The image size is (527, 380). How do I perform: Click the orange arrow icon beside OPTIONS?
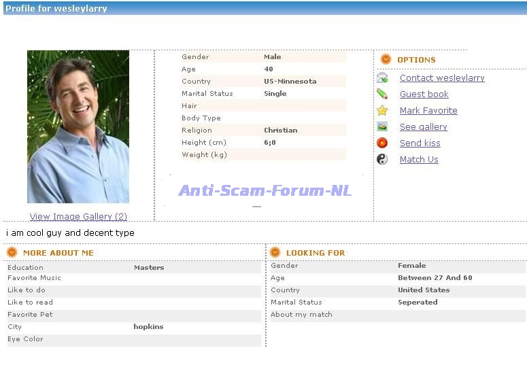pyautogui.click(x=386, y=60)
